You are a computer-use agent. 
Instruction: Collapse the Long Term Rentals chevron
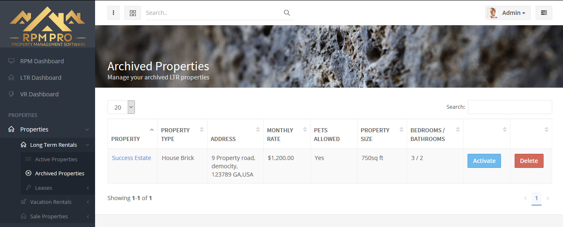pyautogui.click(x=87, y=145)
